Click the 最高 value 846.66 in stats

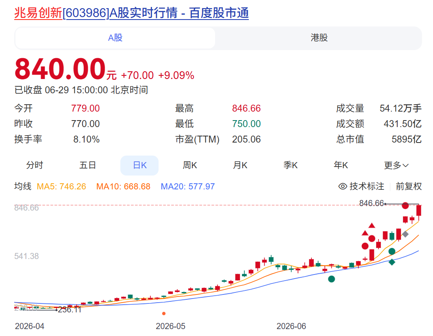(x=246, y=108)
